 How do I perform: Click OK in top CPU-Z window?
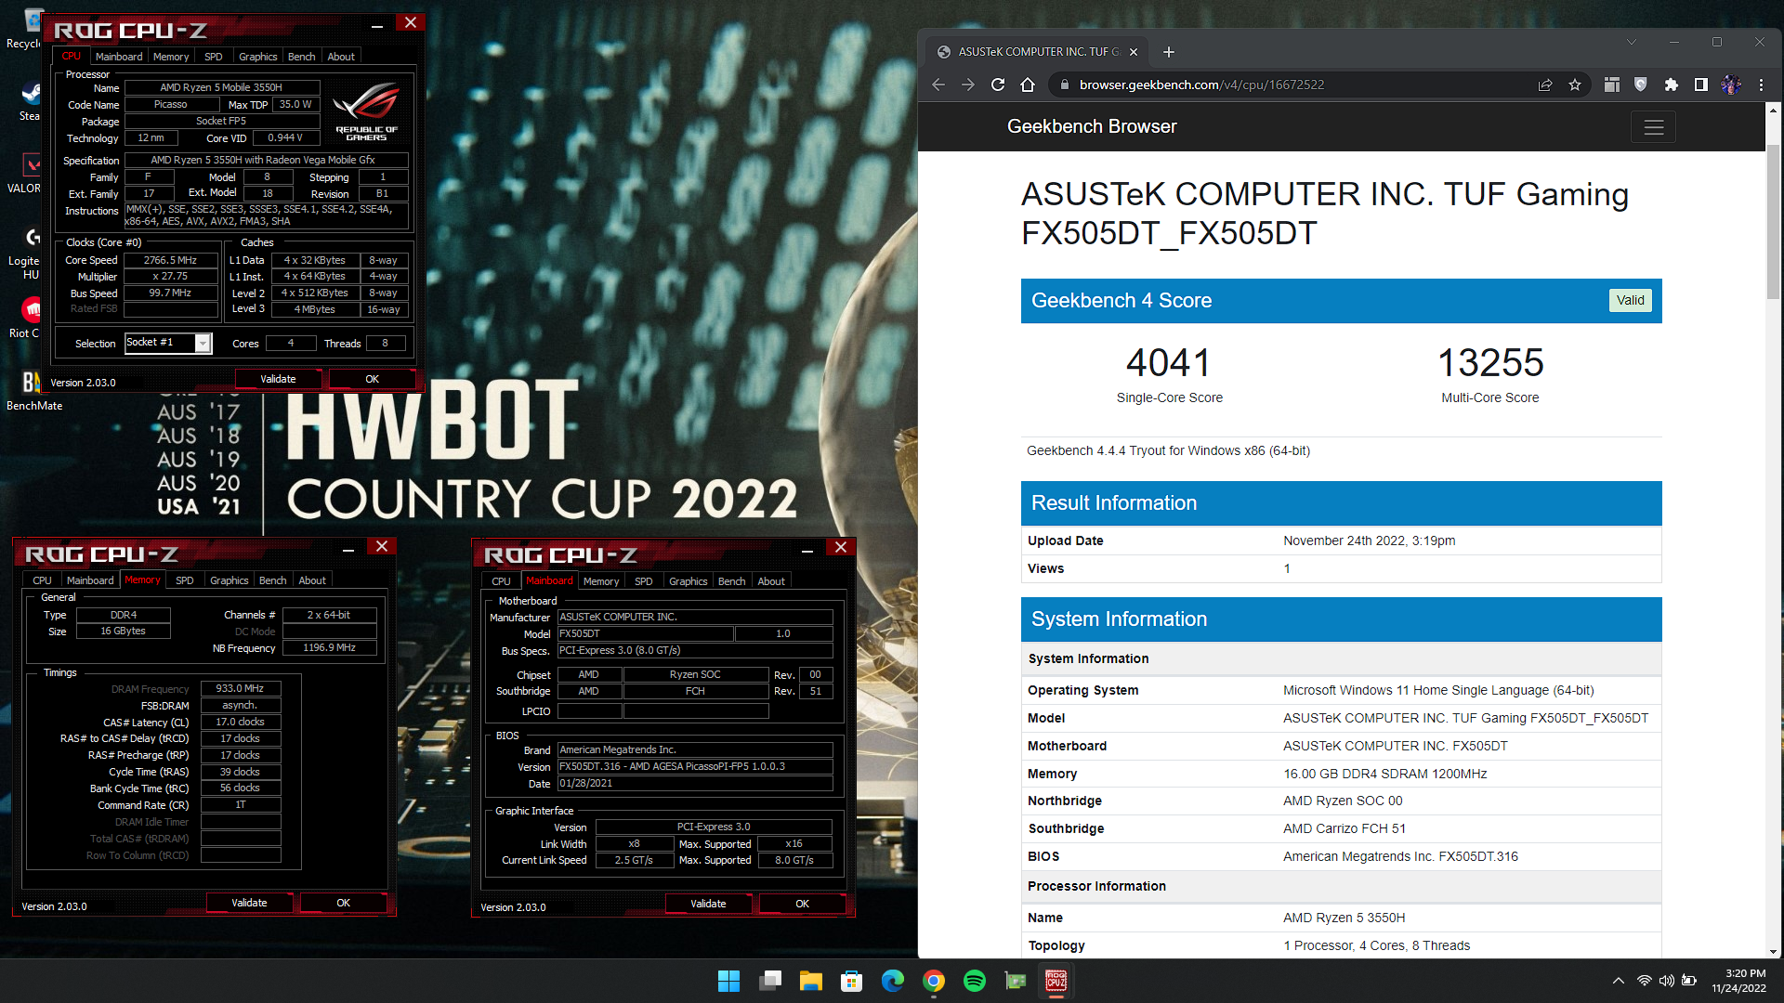click(x=372, y=379)
